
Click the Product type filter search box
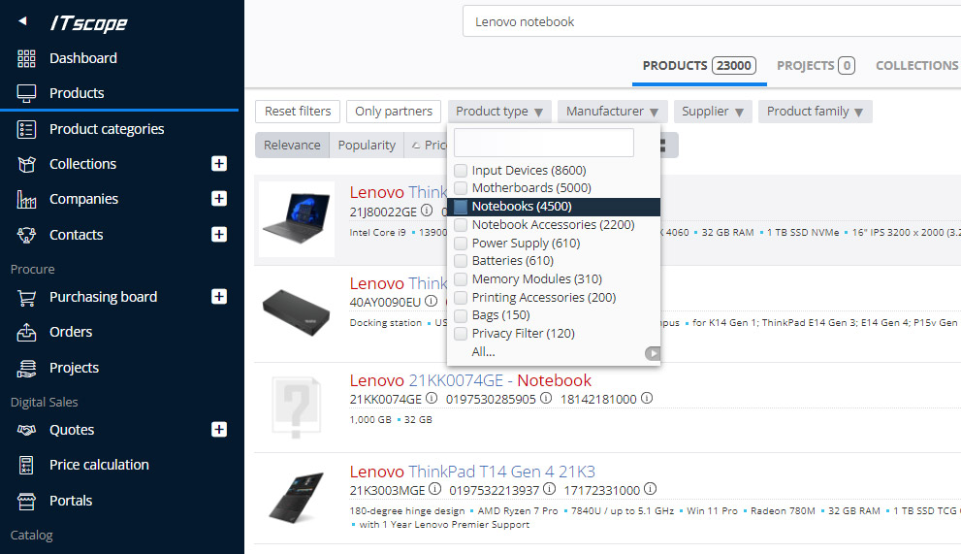coord(544,143)
